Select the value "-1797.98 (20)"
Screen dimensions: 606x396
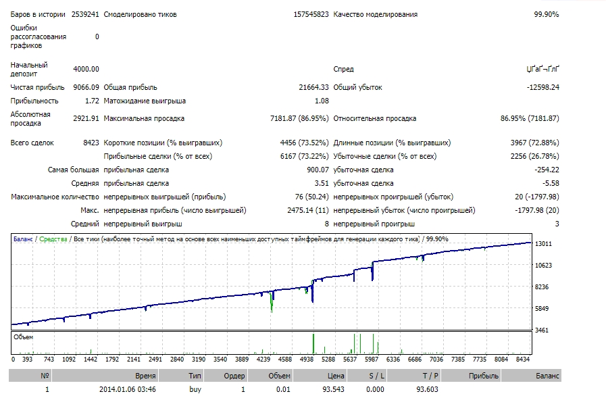(x=537, y=210)
